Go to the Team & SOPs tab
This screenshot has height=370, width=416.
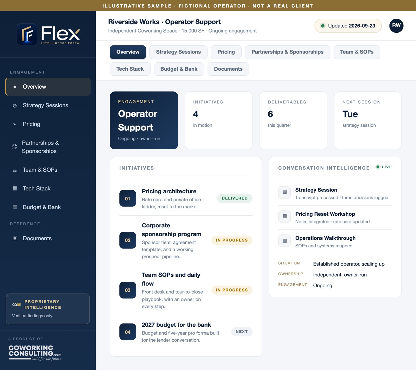pyautogui.click(x=357, y=52)
